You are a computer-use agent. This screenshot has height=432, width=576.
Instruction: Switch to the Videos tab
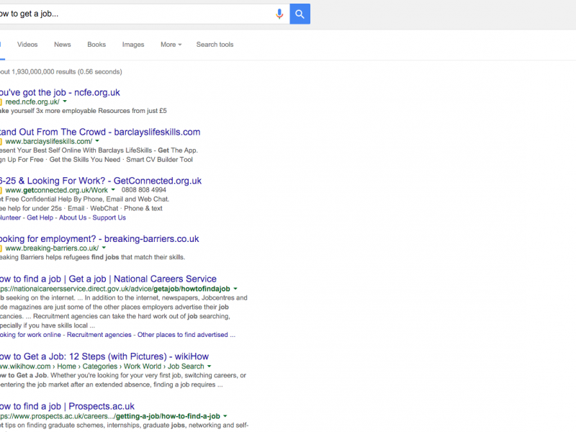click(27, 45)
